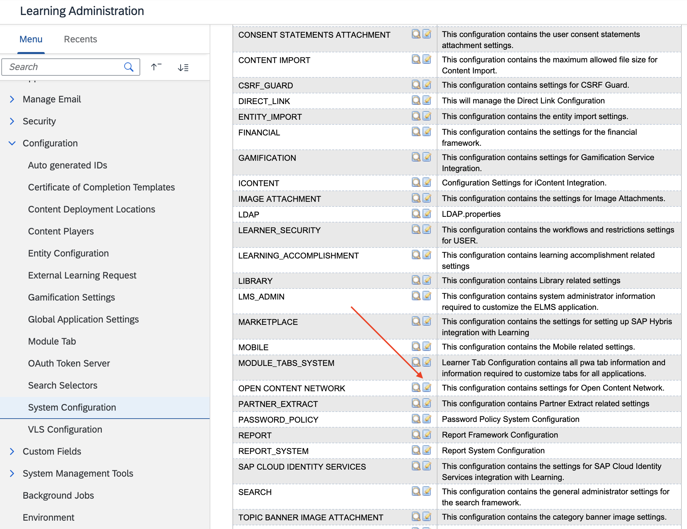
Task: Click the view icon for REPORT_SYSTEM row
Action: [x=416, y=450]
